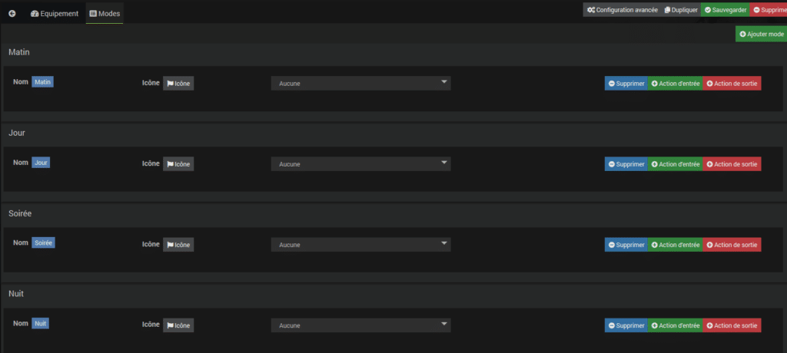Click Dupliquer copy button

coord(681,10)
